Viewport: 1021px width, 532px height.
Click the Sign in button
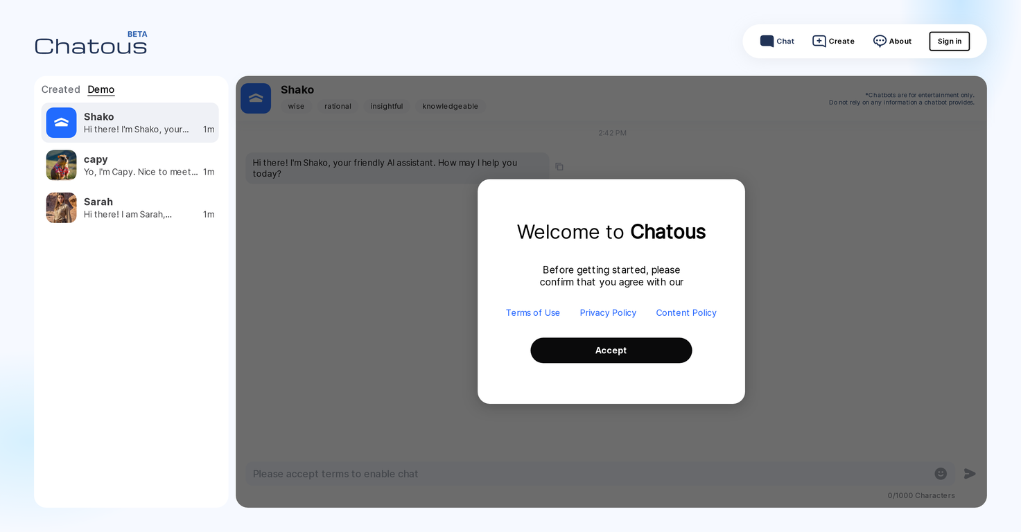point(949,42)
